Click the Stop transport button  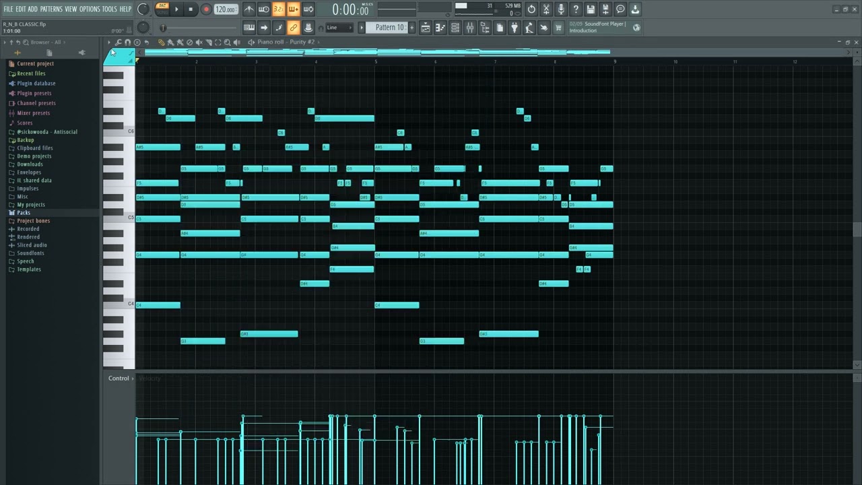(x=191, y=9)
